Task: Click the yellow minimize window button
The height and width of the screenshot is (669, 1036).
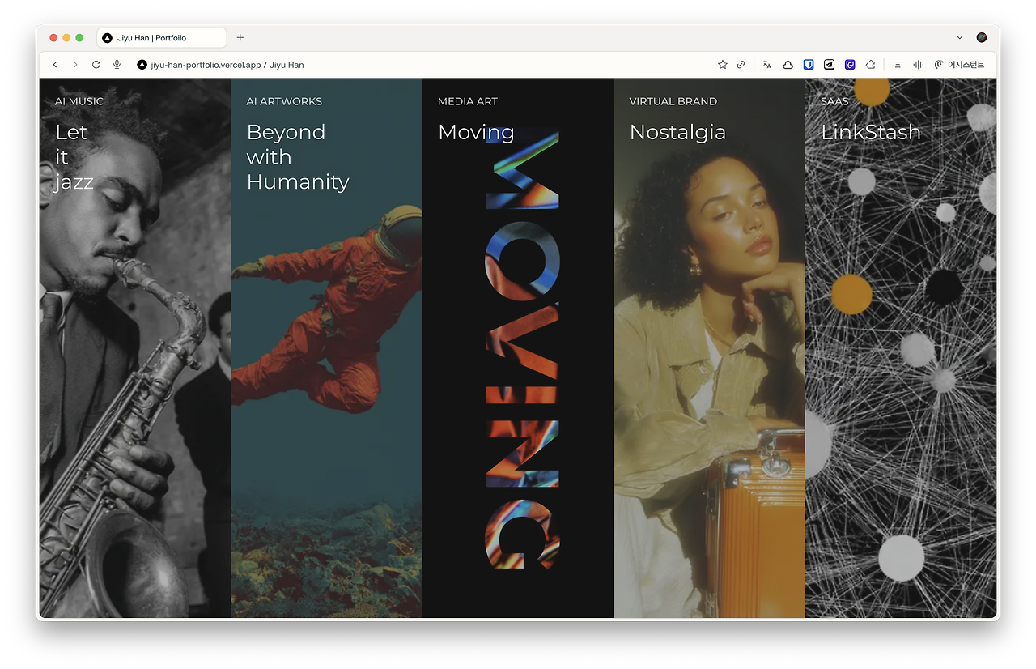Action: 66,38
